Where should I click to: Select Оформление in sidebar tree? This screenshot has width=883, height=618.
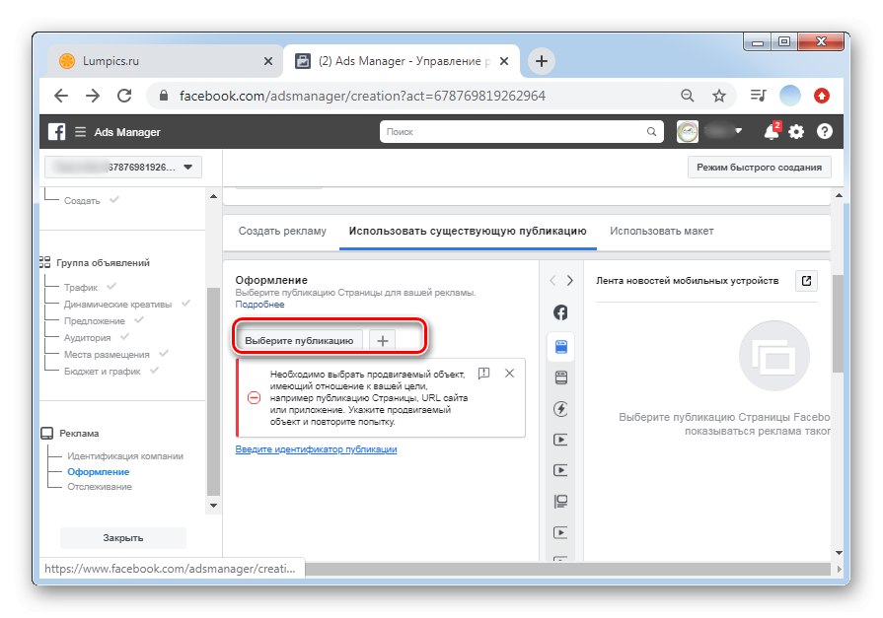click(98, 472)
